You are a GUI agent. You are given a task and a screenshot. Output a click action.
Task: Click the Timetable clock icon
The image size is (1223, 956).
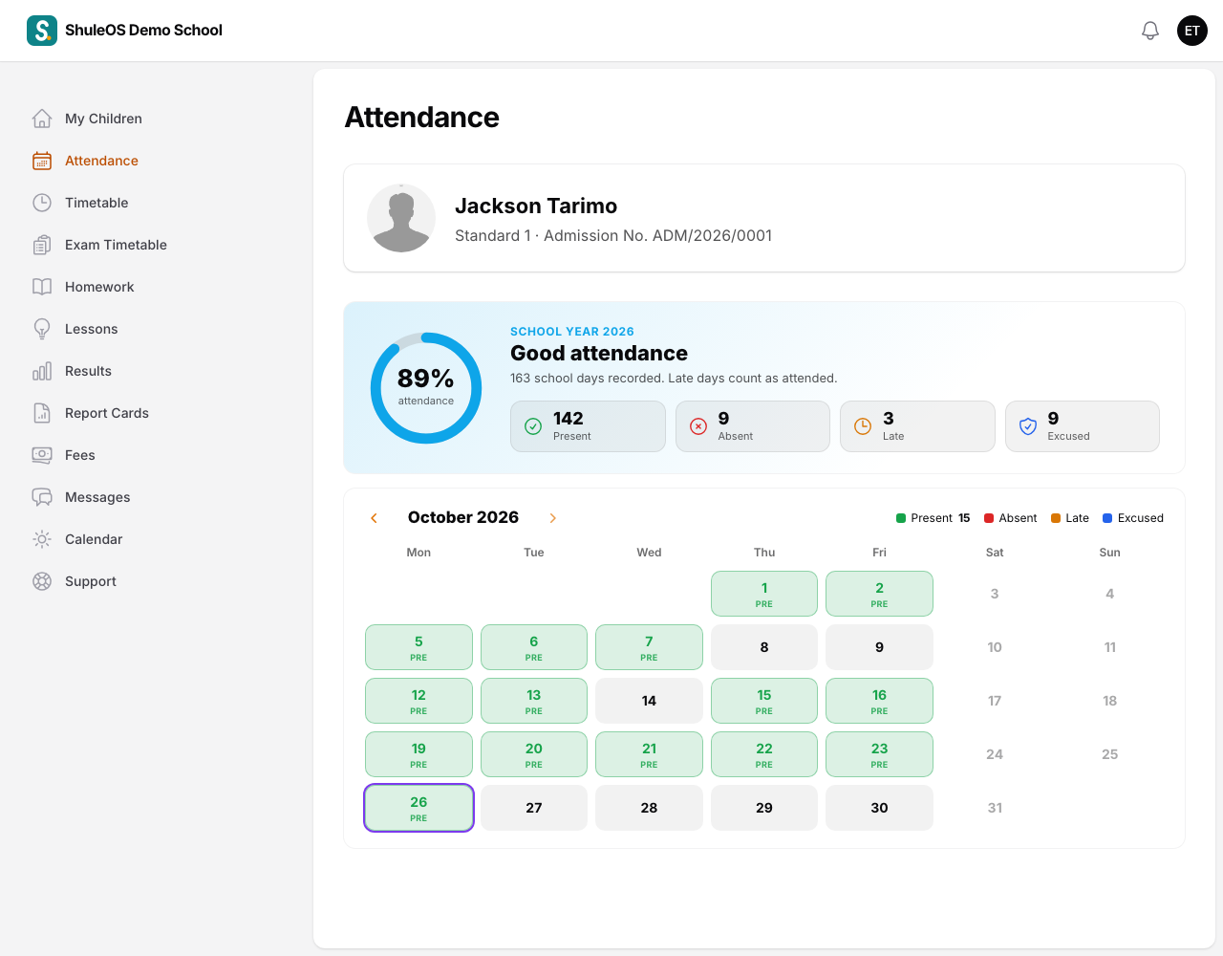coord(42,203)
